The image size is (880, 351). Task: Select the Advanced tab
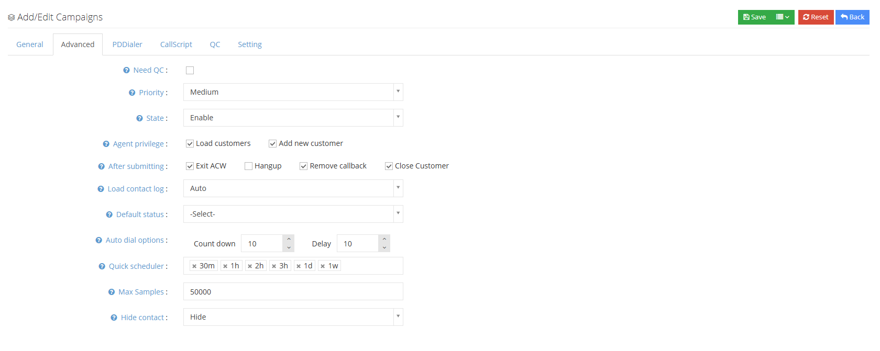click(78, 44)
